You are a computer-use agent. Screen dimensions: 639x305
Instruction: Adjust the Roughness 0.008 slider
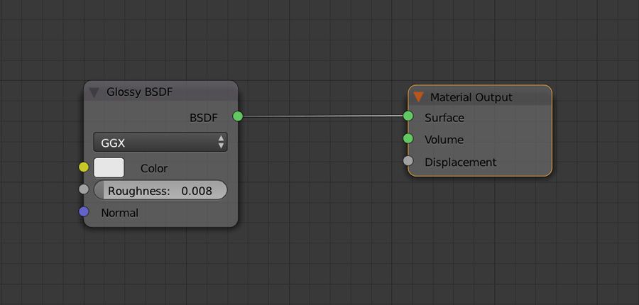coord(160,191)
